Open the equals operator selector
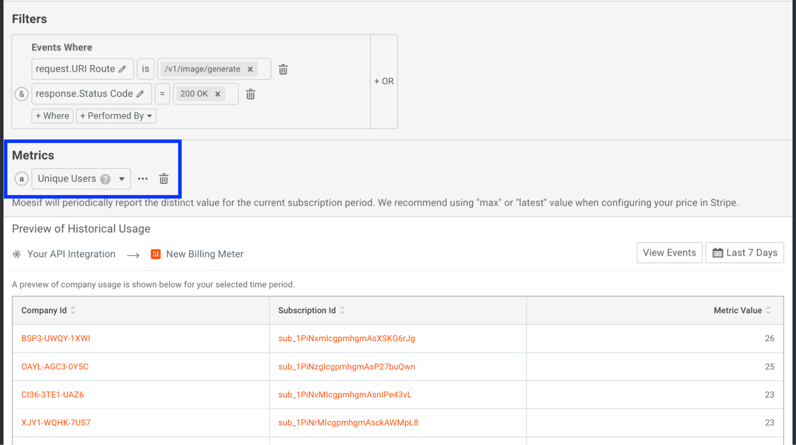This screenshot has height=445, width=796. [x=162, y=94]
